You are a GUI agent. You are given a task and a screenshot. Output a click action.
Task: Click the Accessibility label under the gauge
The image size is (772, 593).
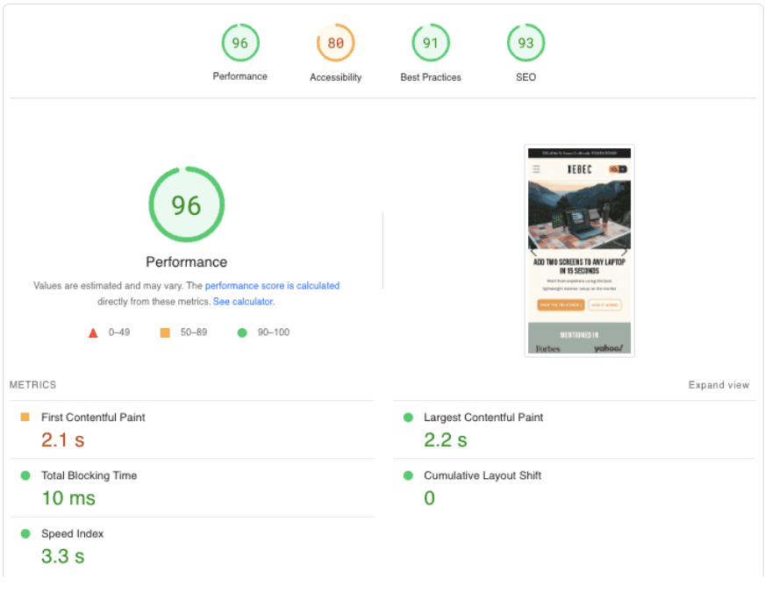point(335,77)
